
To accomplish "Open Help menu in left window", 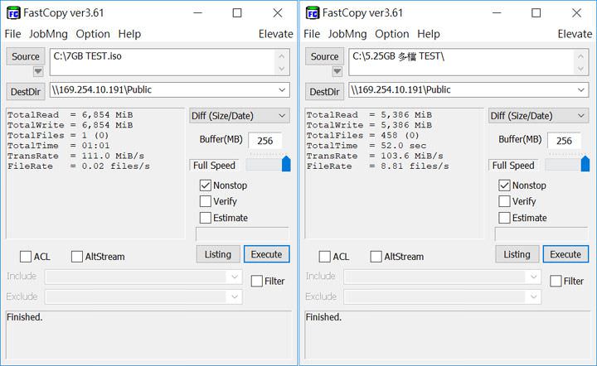I will pos(129,34).
